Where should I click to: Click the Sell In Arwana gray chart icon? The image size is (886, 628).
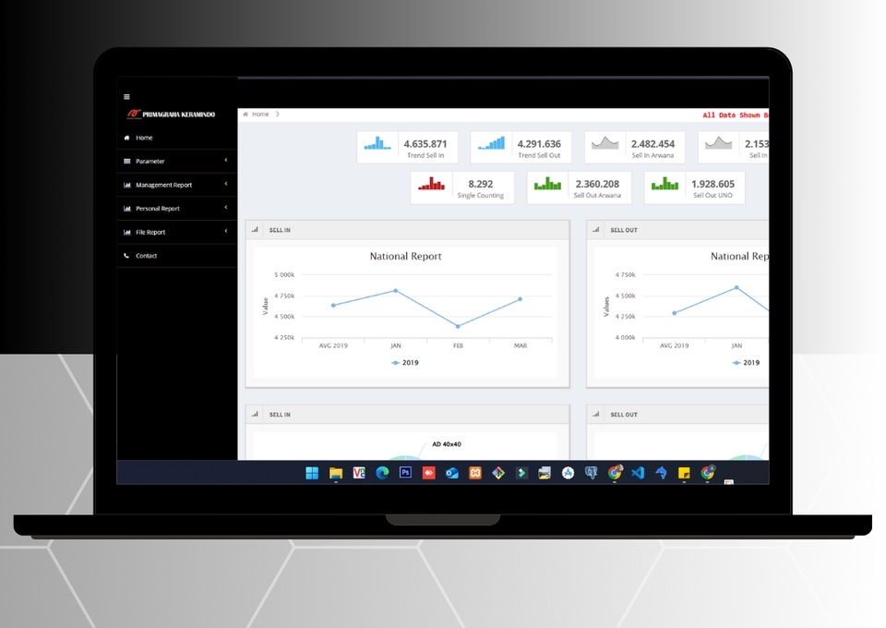tap(605, 143)
